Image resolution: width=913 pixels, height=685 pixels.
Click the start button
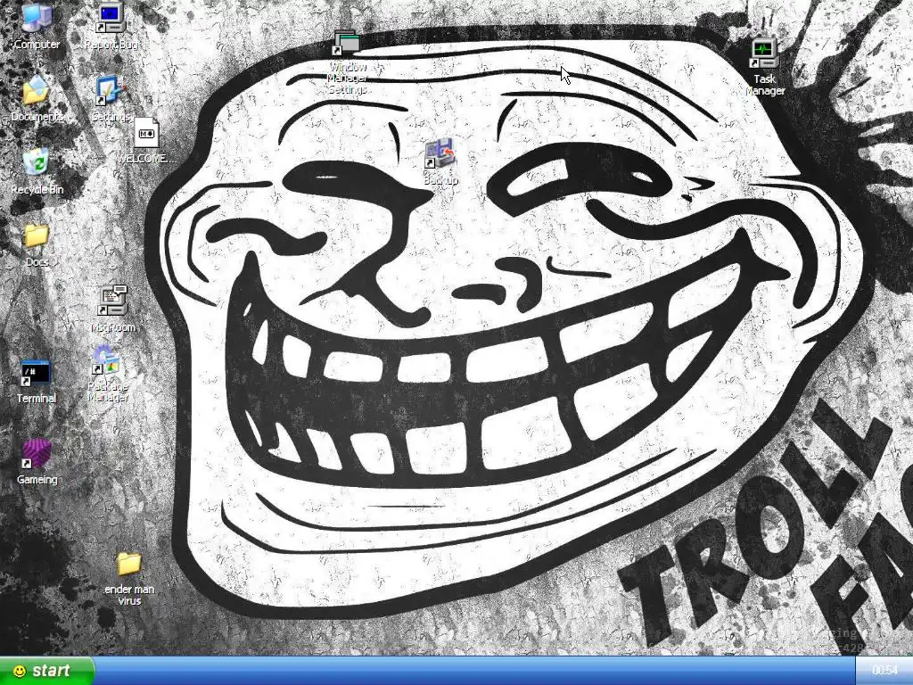[46, 671]
